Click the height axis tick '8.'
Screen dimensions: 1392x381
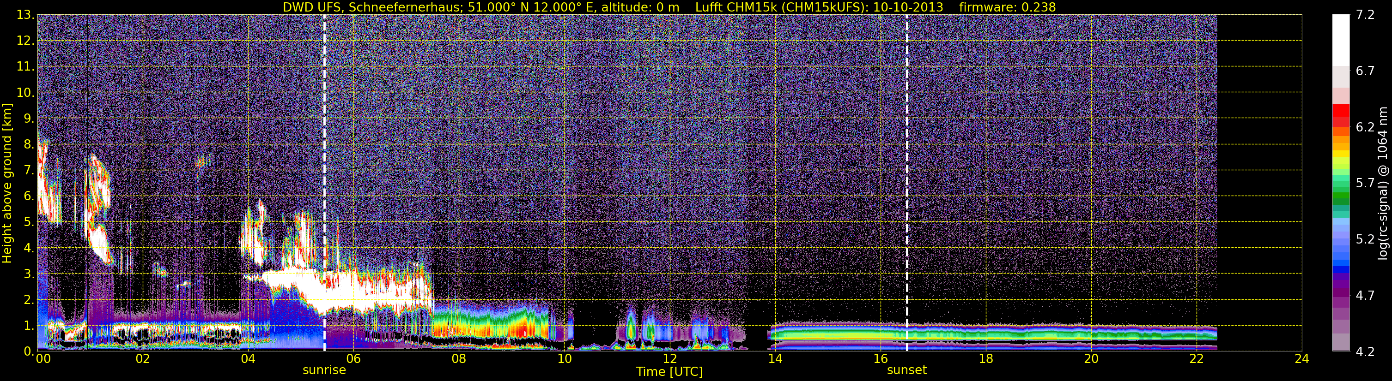[x=28, y=144]
